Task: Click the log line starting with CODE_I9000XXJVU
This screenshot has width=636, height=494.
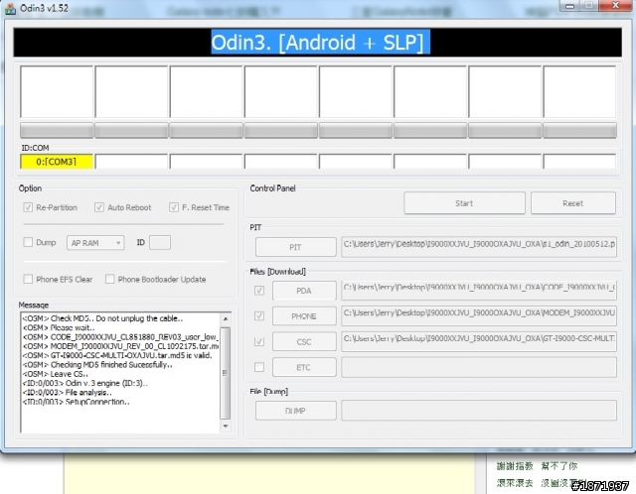Action: tap(120, 337)
